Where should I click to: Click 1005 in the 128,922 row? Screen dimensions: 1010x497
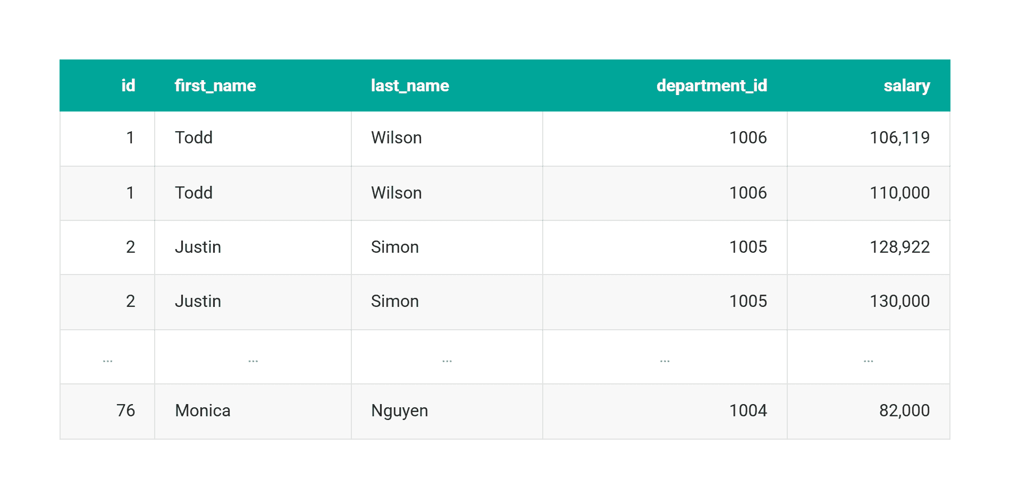(x=748, y=247)
